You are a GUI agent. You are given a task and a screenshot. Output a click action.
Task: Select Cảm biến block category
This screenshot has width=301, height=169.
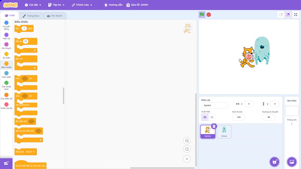point(6,75)
